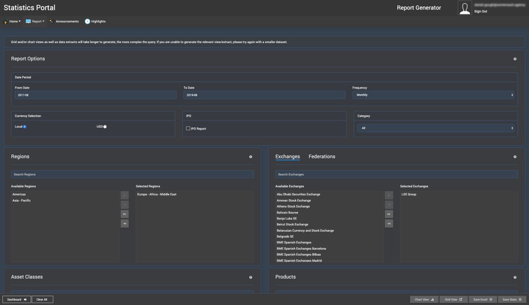
Task: Click the Exchanges panel help icon
Action: pos(515,157)
